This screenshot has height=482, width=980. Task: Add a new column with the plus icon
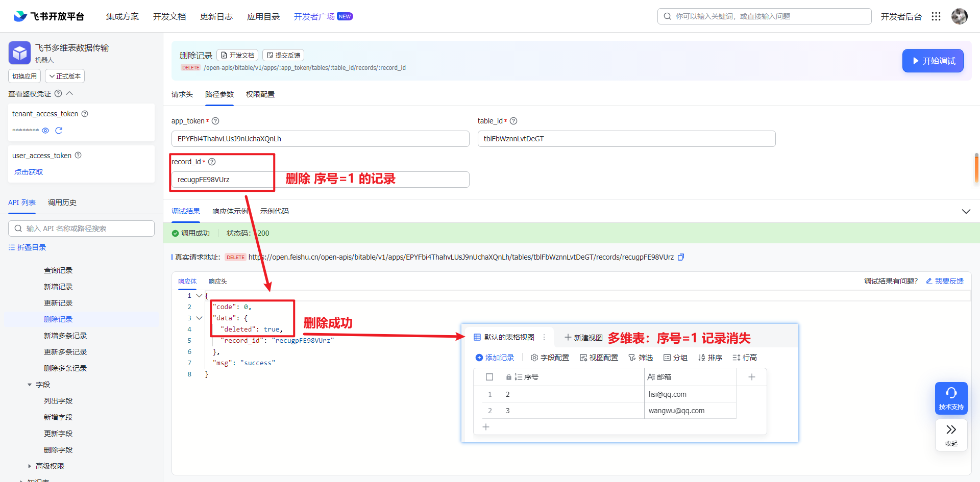tap(751, 377)
